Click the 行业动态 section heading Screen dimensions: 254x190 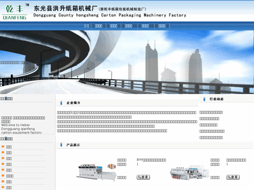(x=216, y=99)
